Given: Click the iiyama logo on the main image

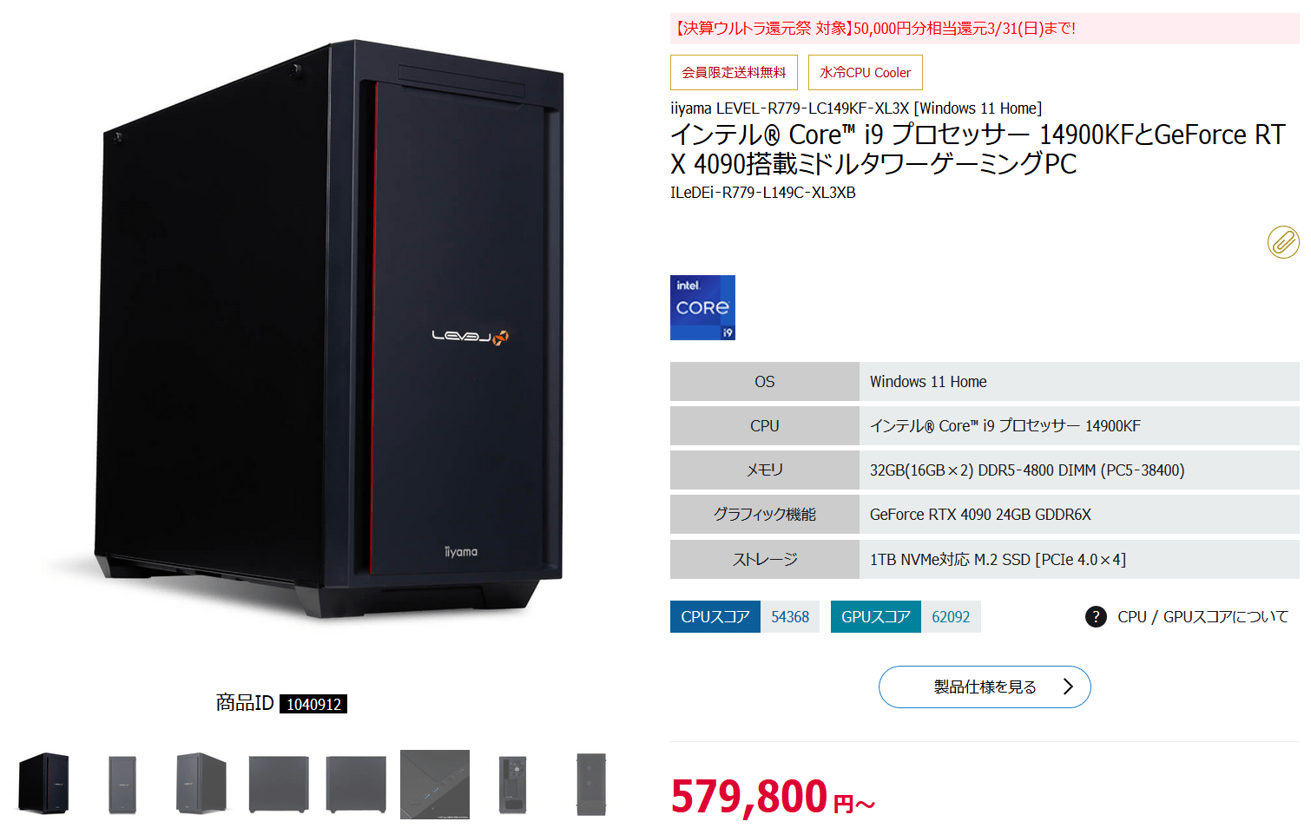Looking at the screenshot, I should pos(461,552).
